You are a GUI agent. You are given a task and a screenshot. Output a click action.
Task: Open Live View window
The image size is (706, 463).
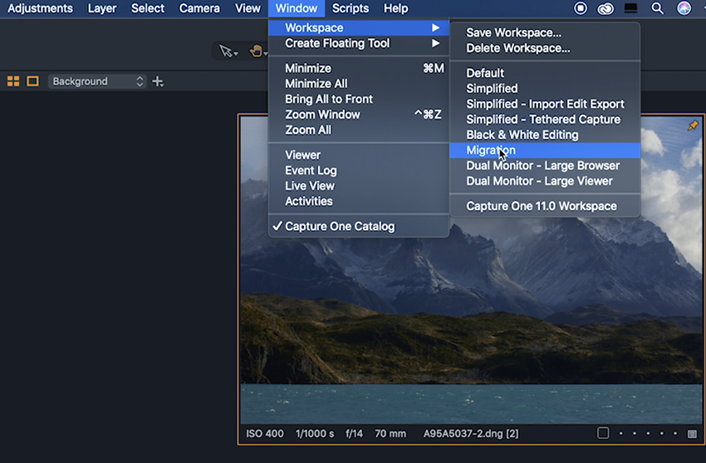point(359,185)
